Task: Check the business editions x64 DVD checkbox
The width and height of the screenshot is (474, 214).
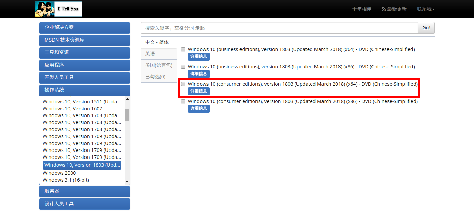Action: (x=183, y=49)
